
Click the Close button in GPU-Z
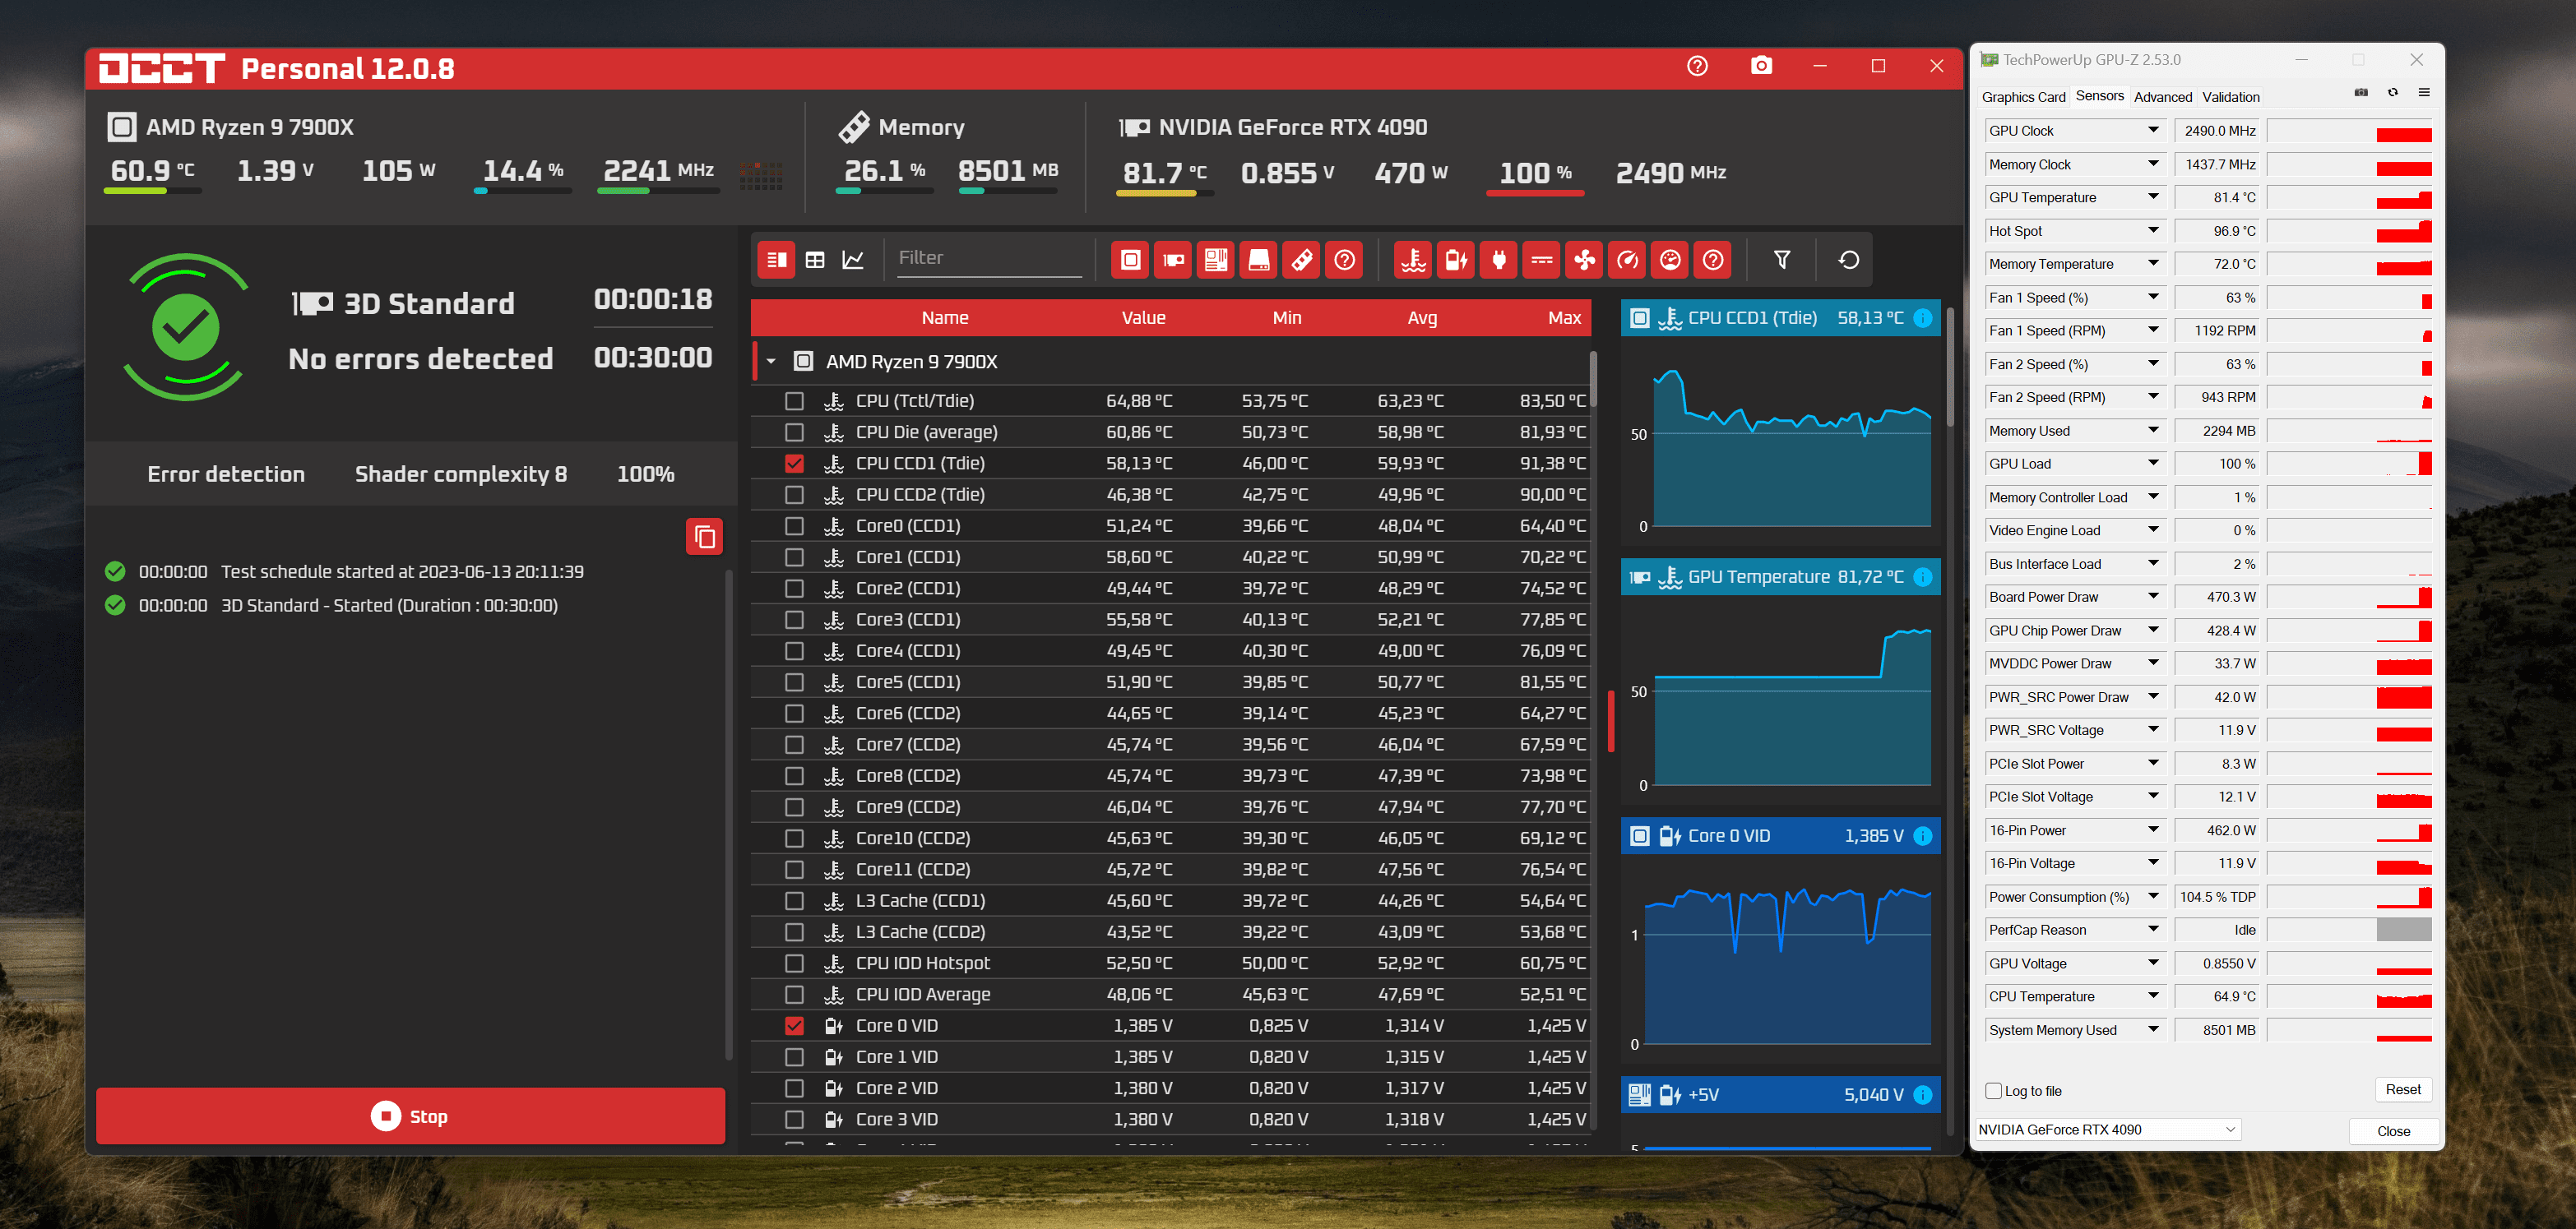click(2393, 1130)
